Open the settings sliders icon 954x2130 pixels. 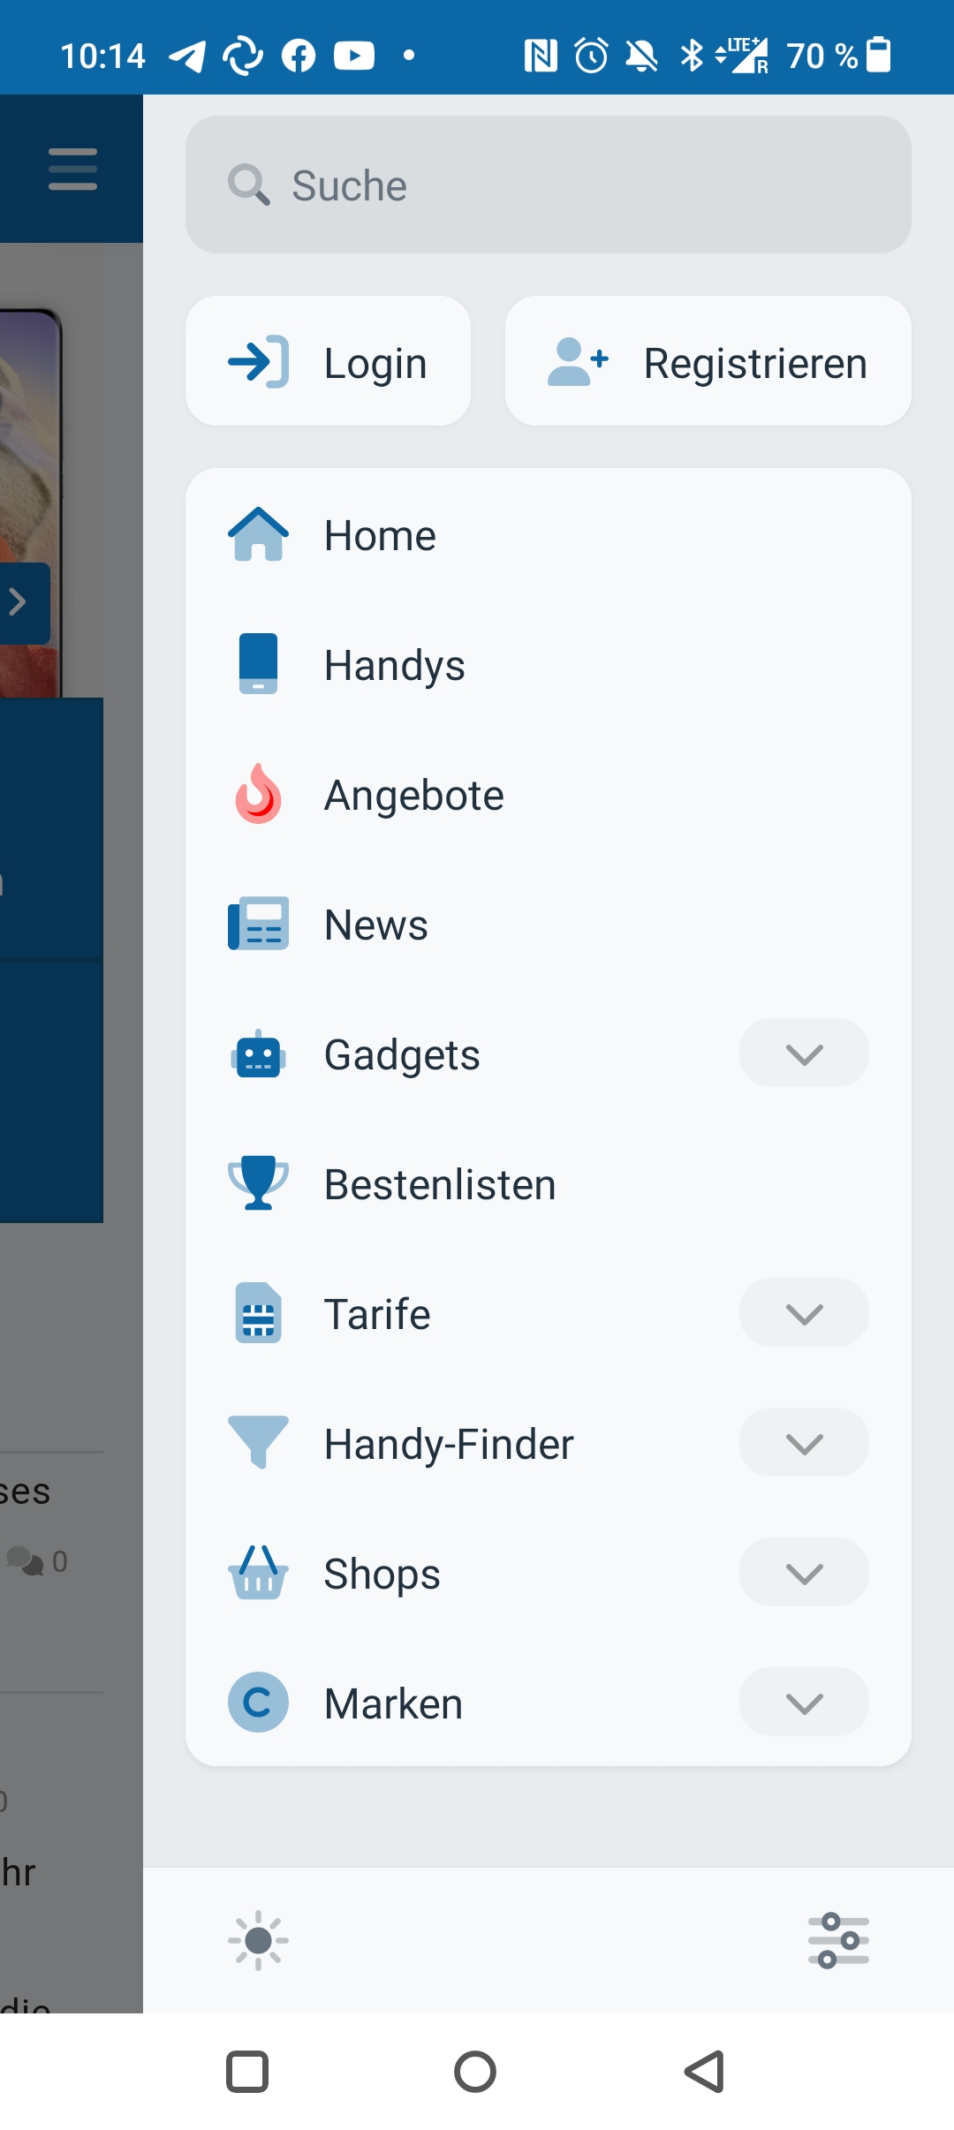838,1940
